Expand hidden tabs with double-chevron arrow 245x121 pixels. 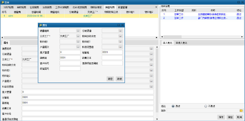coord(156,7)
